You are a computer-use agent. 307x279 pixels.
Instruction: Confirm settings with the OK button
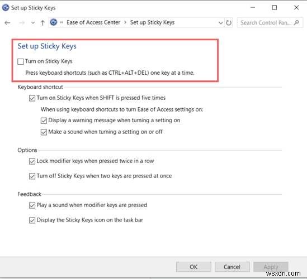click(x=193, y=267)
